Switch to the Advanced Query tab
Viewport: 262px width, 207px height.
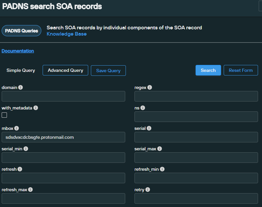coord(65,70)
